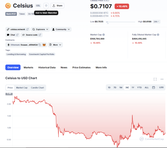This screenshot has height=148, width=167.
Task: Click the Share button
Action: tap(57, 5)
